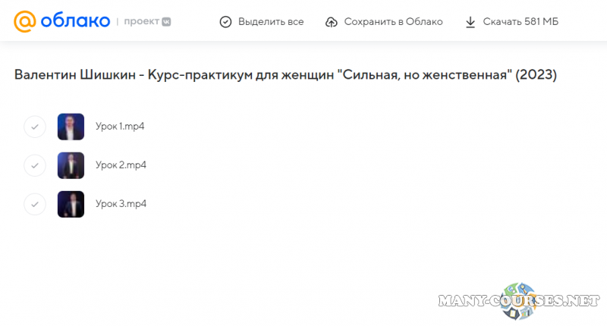This screenshot has height=326, width=607.
Task: Click the circled checkmark select-all icon
Action: click(x=225, y=22)
